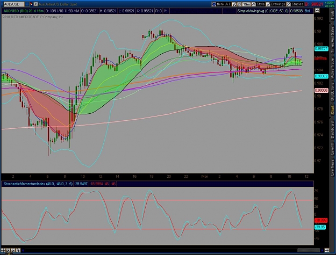Click the bid price B: .98521 quote
This screenshot has width=336, height=255.
(314, 4)
